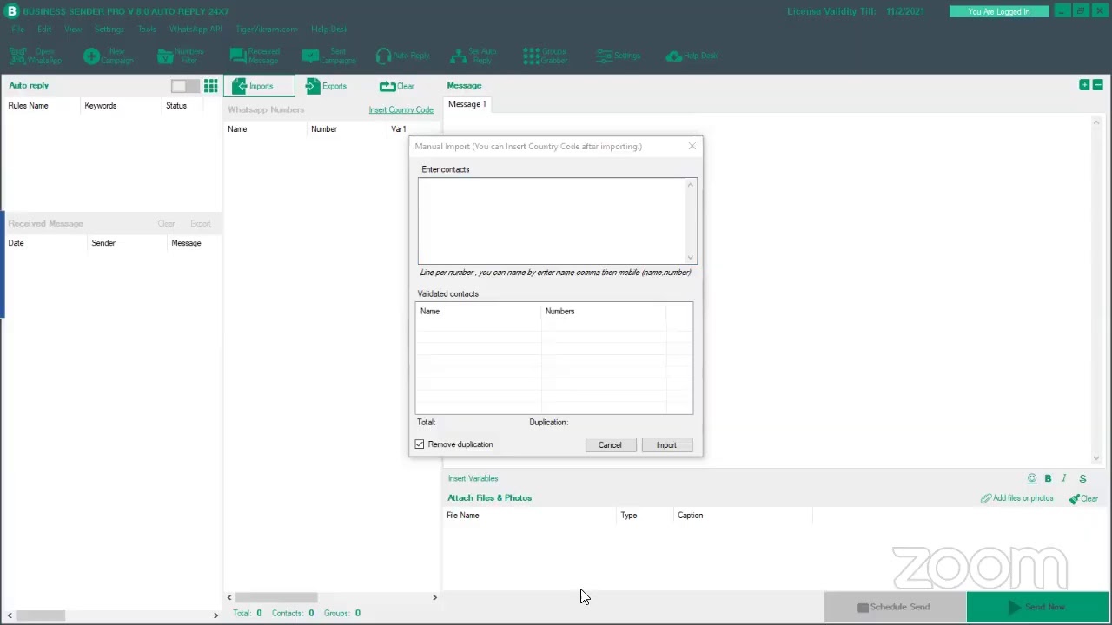Image resolution: width=1112 pixels, height=625 pixels.
Task: Clear the attached files list
Action: (x=1083, y=498)
